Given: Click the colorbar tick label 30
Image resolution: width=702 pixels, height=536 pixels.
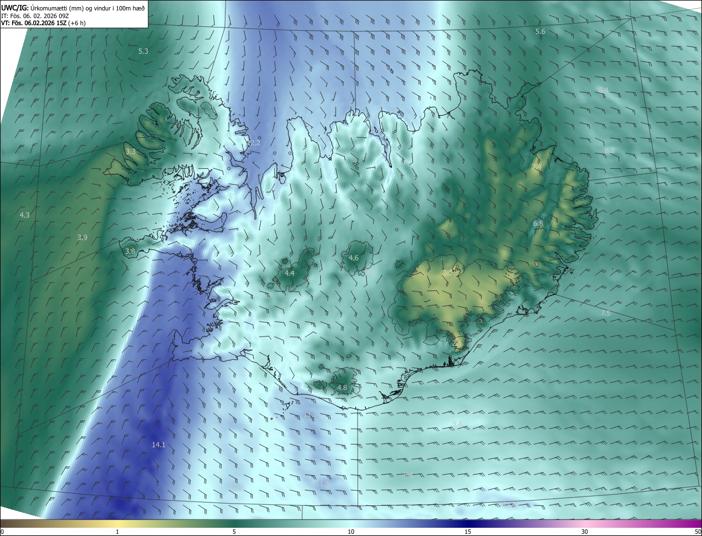Looking at the screenshot, I should [585, 532].
